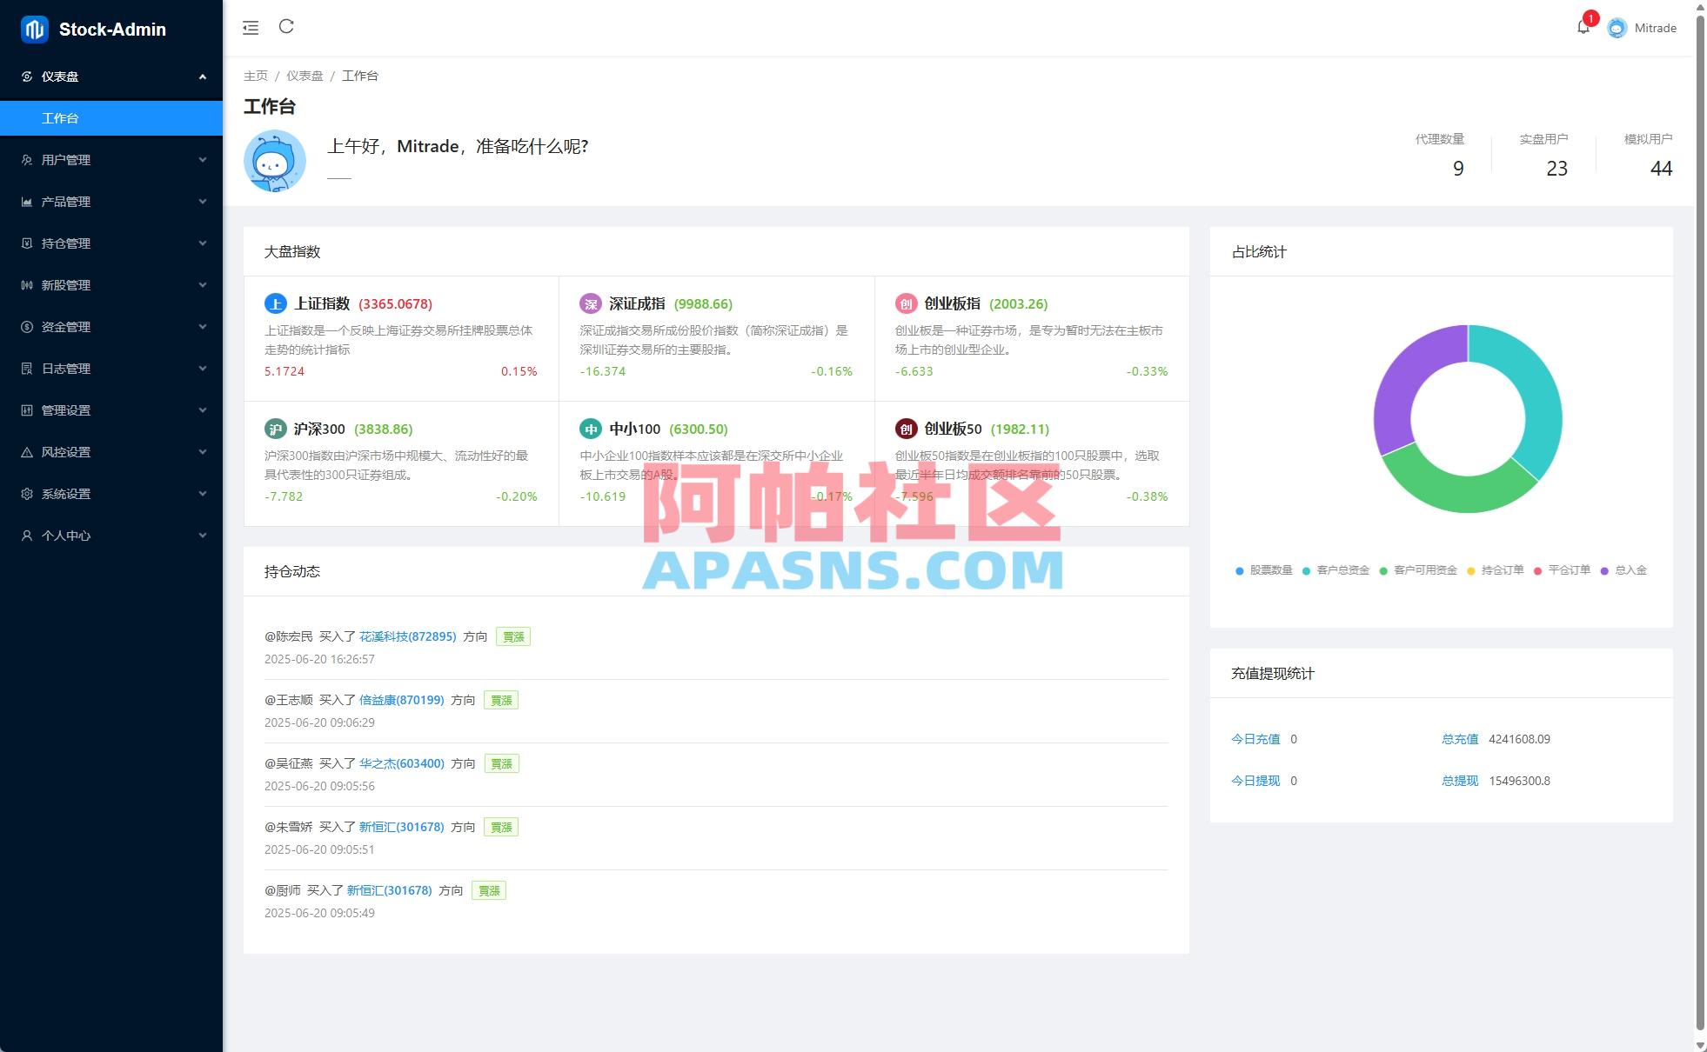Toggle 平仓订单 in the chart legend
The height and width of the screenshot is (1052, 1707).
[1570, 570]
